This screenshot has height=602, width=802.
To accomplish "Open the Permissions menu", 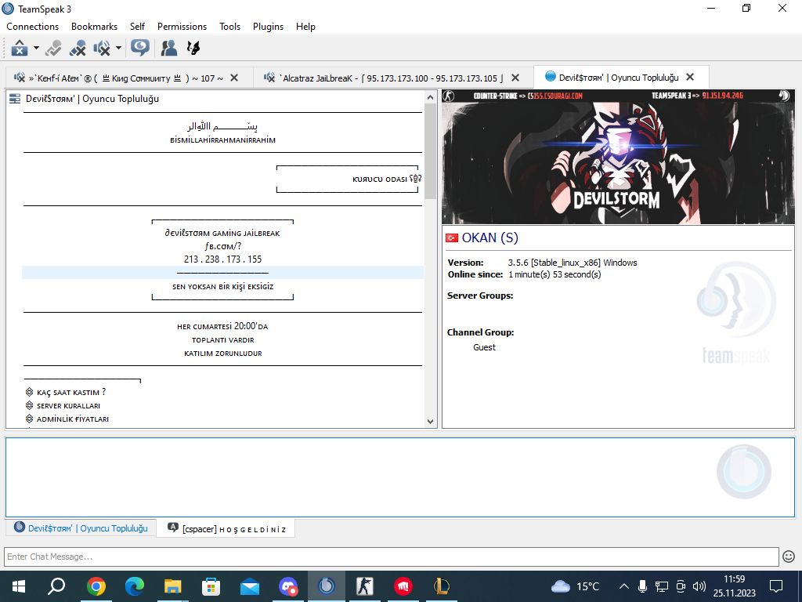I will (x=182, y=27).
